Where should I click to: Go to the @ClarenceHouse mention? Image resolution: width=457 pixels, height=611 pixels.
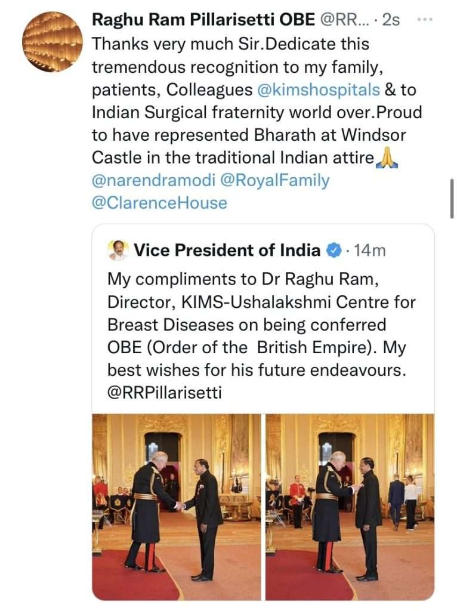[x=159, y=203]
